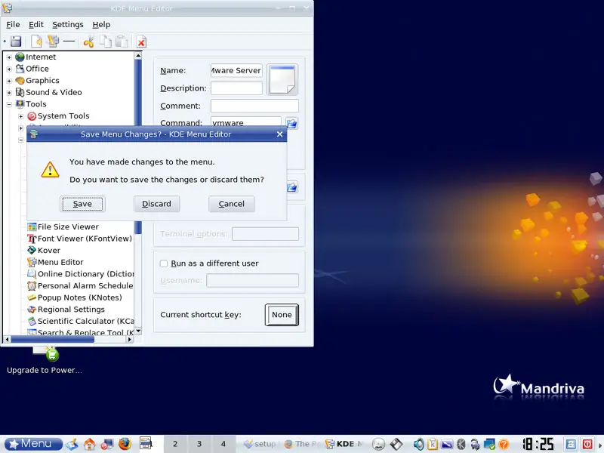Screen dimensions: 604x453
Task: Click the floppy device tray icon
Action: click(396, 444)
